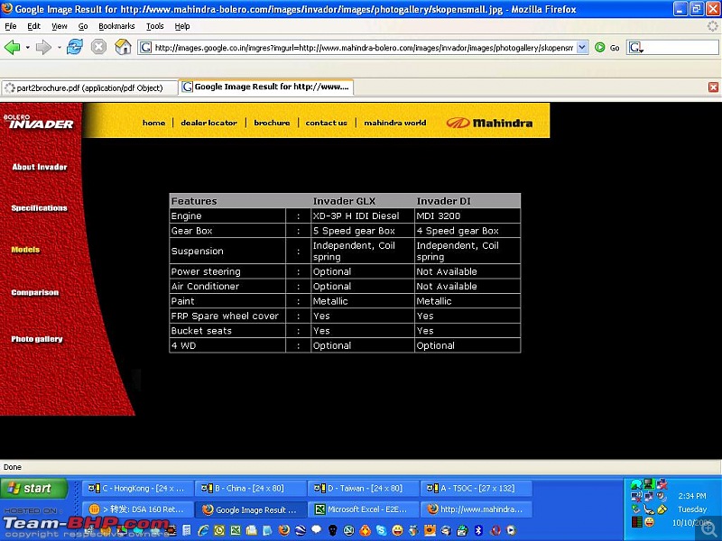This screenshot has width=722, height=541.
Task: Open the dealer locator link
Action: (x=209, y=123)
